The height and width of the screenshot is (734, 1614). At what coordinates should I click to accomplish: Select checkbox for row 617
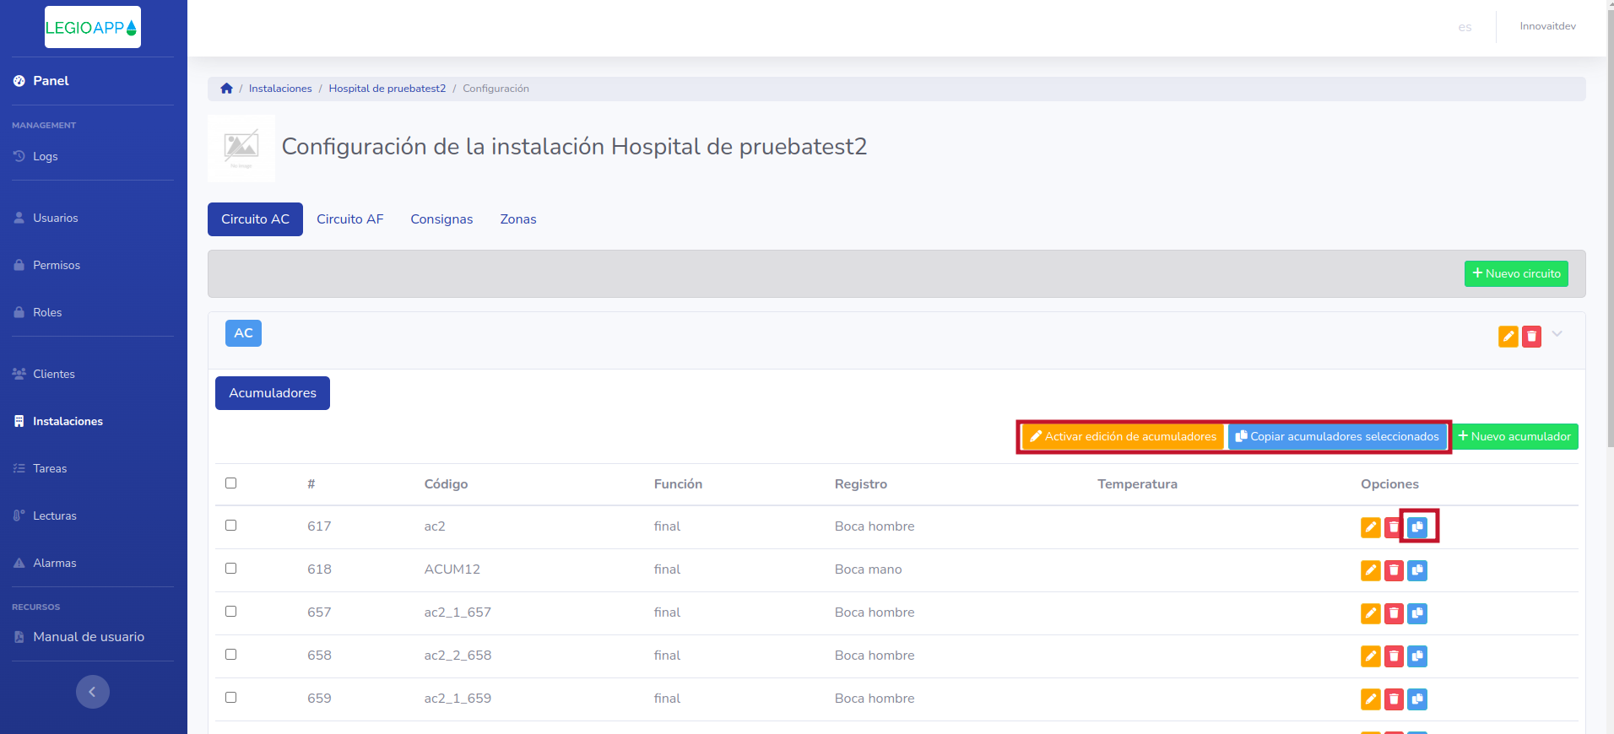coord(230,526)
